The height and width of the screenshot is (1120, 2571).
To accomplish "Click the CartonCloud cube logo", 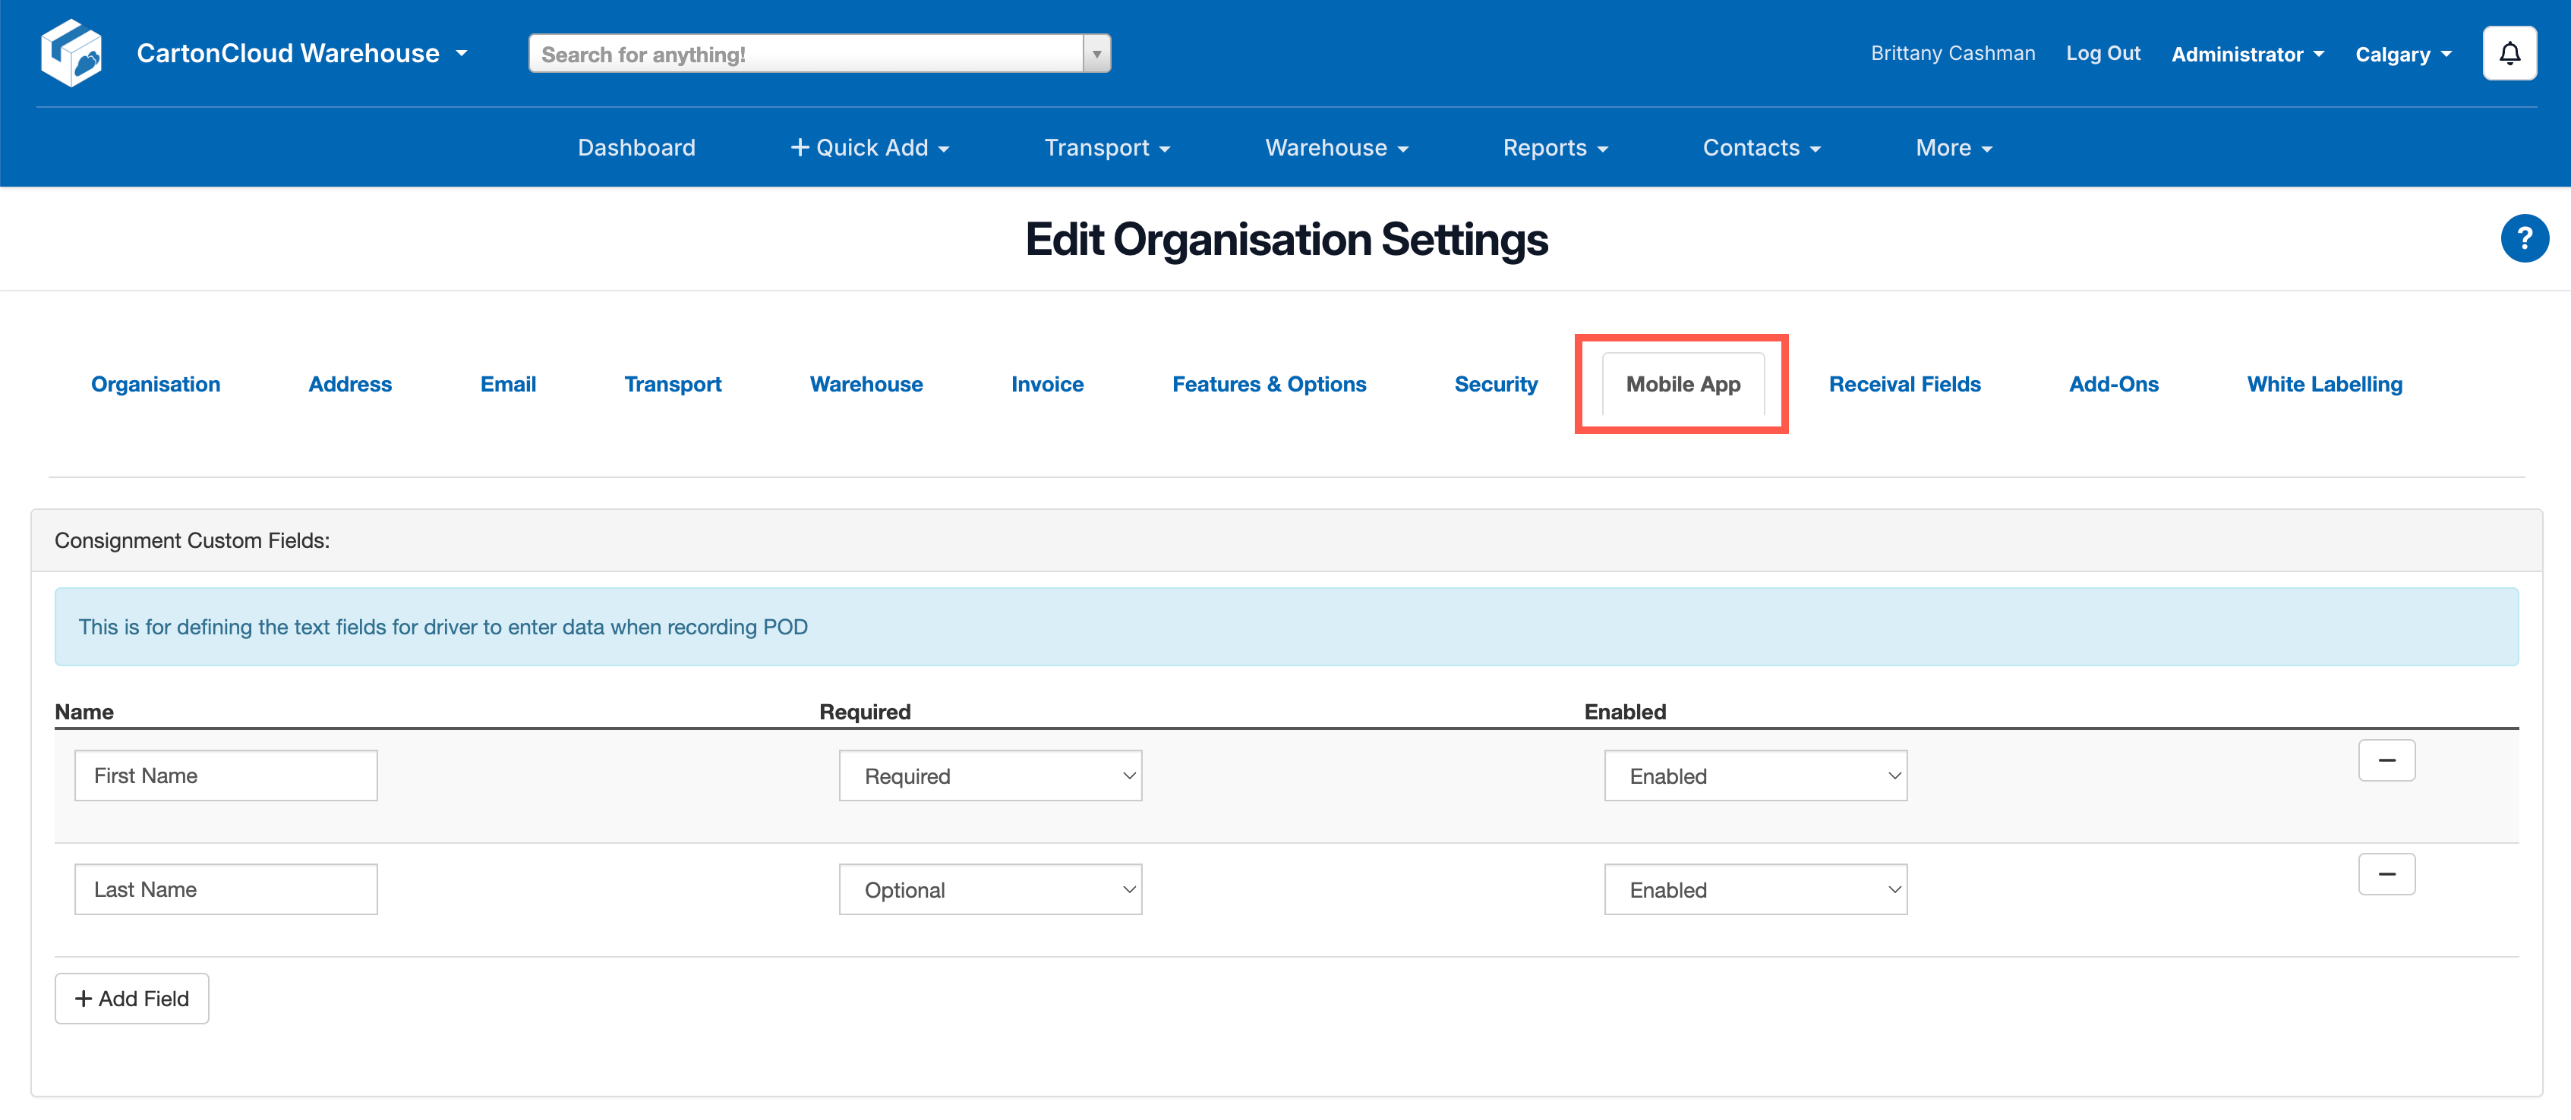I will click(x=71, y=53).
